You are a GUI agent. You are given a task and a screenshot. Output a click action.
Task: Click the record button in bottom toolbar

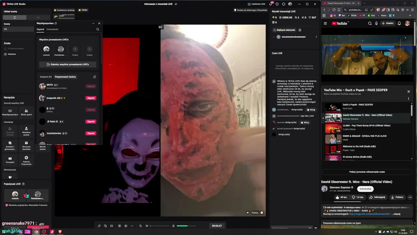[x=120, y=226]
